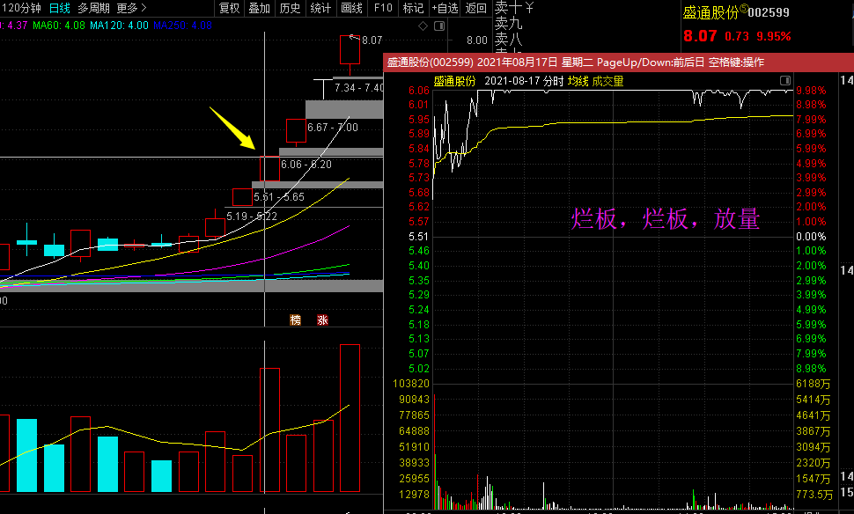Screen dimensions: 854x514
Task: Open F10 company information
Action: coord(383,8)
